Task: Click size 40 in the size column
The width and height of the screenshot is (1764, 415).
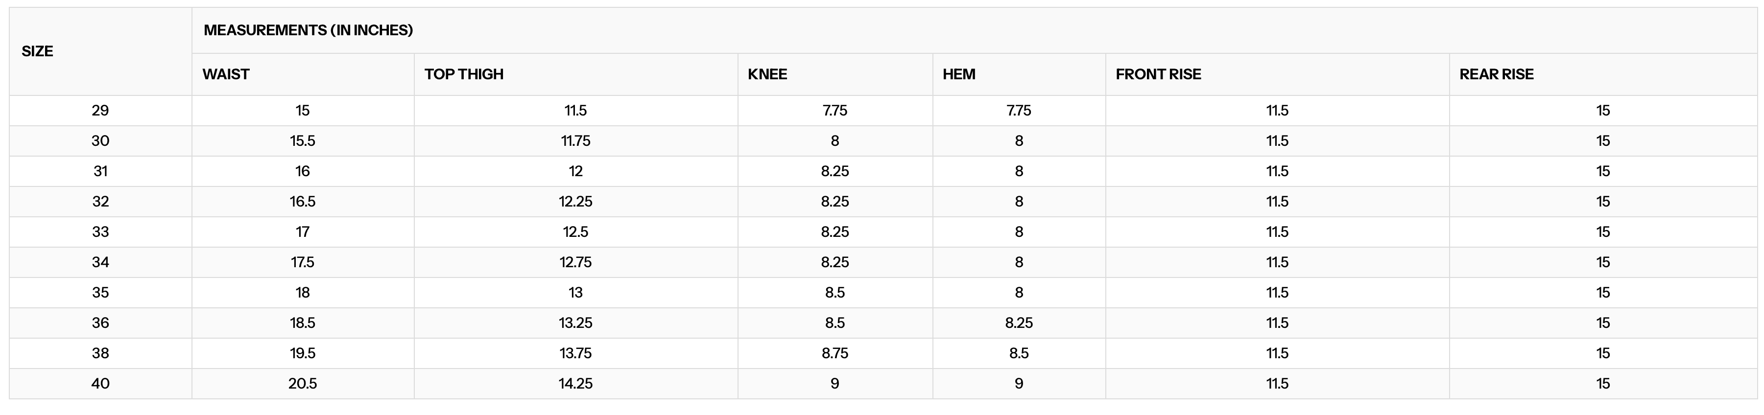Action: [101, 384]
